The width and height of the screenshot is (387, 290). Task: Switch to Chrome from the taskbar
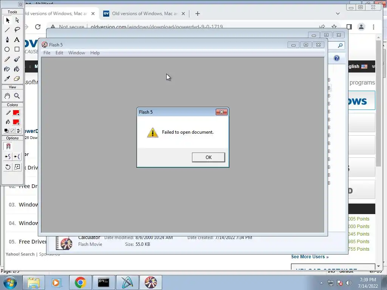pos(80,282)
